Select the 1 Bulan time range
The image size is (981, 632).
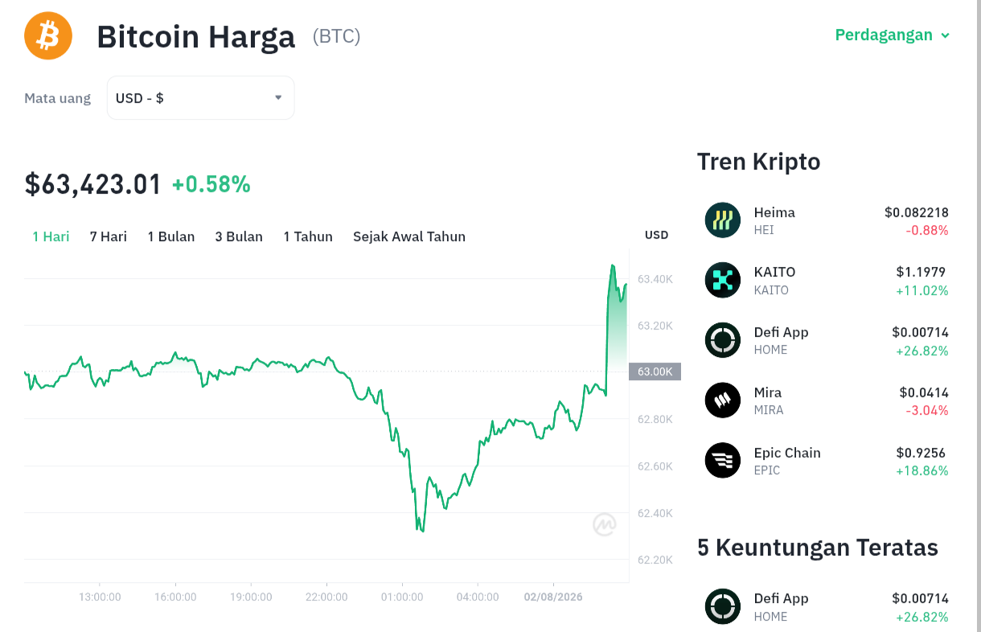[x=171, y=236]
